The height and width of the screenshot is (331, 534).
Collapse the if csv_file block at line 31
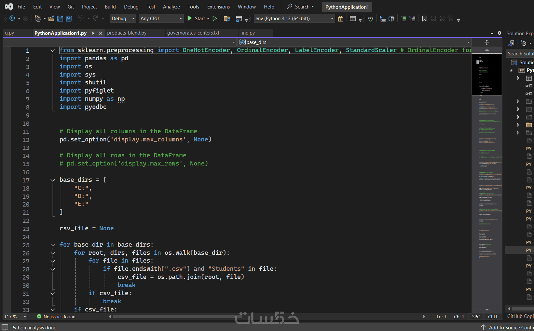point(52,294)
